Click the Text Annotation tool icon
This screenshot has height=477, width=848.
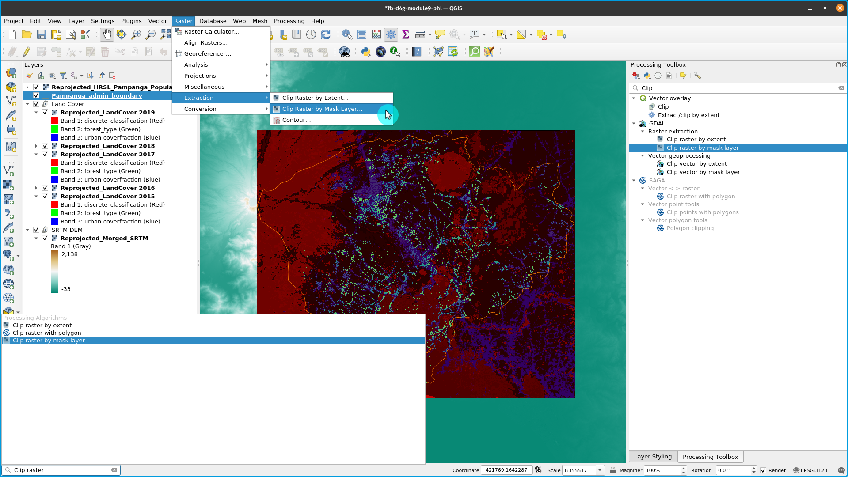coord(475,34)
